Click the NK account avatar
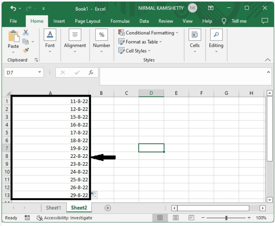The image size is (275, 226). pos(192,8)
